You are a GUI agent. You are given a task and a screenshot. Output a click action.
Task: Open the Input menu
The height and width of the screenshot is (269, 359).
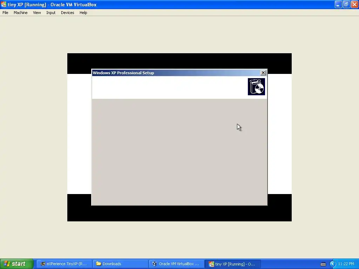click(51, 13)
